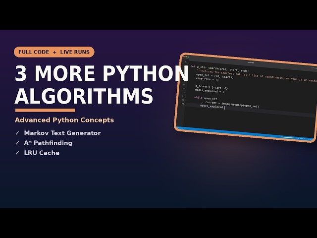The width and height of the screenshot is (317, 238).
Task: Click the nodes_explored = 0 code line
Action: click(x=210, y=91)
